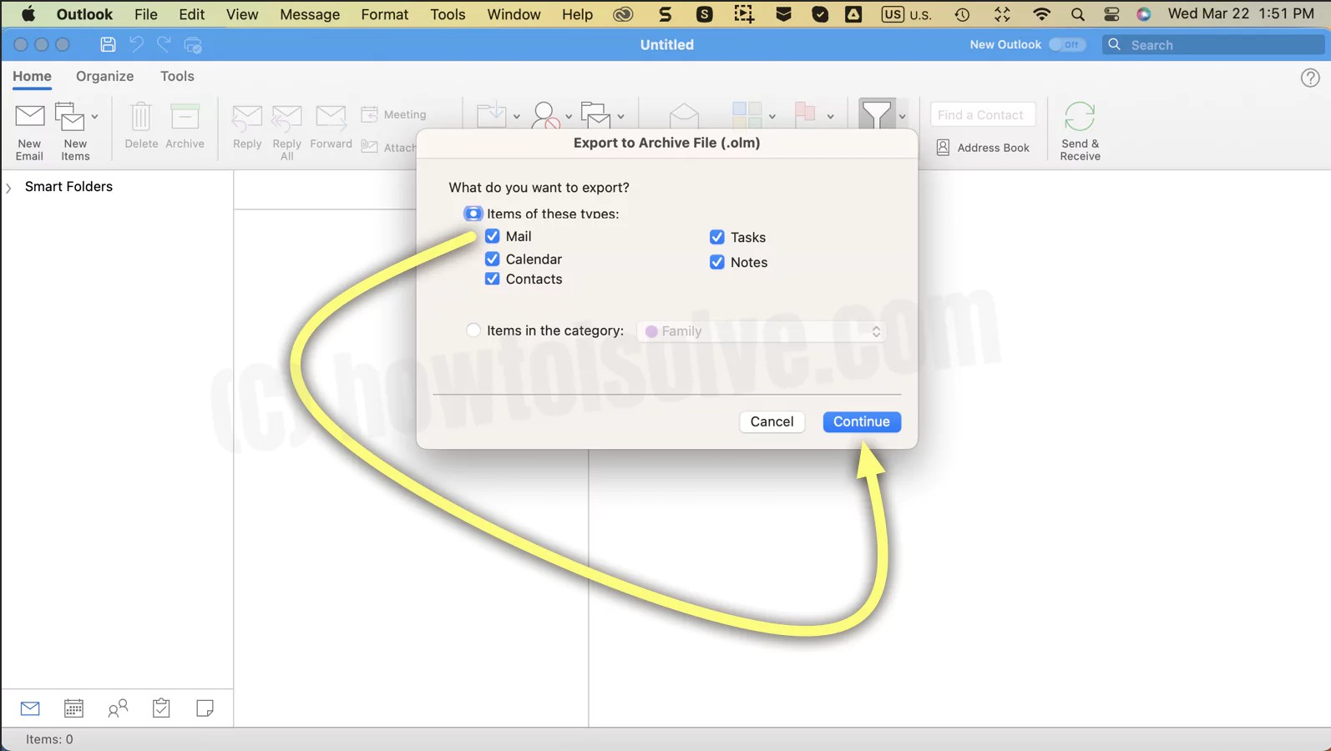
Task: Switch to the Home tab
Action: (32, 76)
